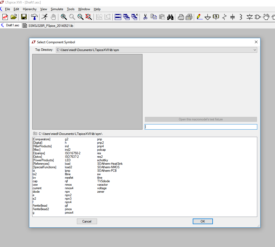Click the Zoom to Fit crossed magnifier

coord(88,17)
